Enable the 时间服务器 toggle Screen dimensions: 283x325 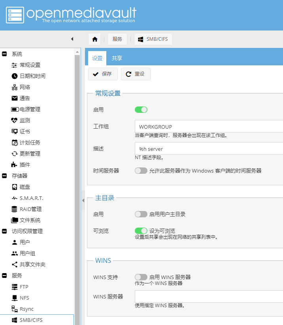(141, 171)
